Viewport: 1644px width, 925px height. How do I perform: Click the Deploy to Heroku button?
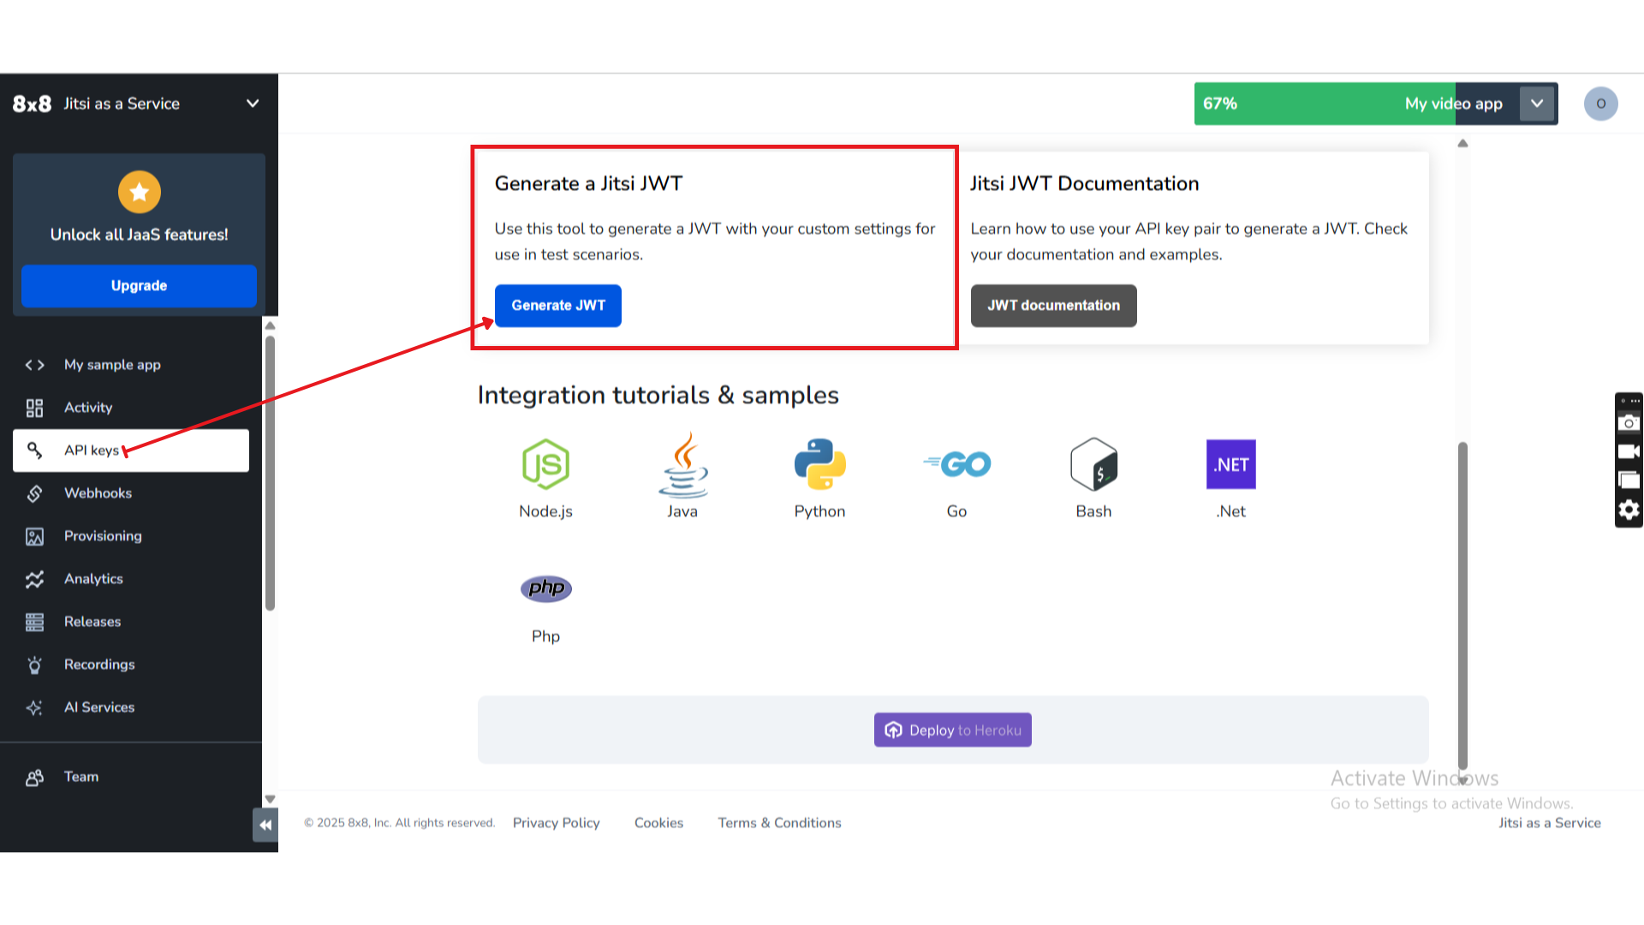click(952, 730)
